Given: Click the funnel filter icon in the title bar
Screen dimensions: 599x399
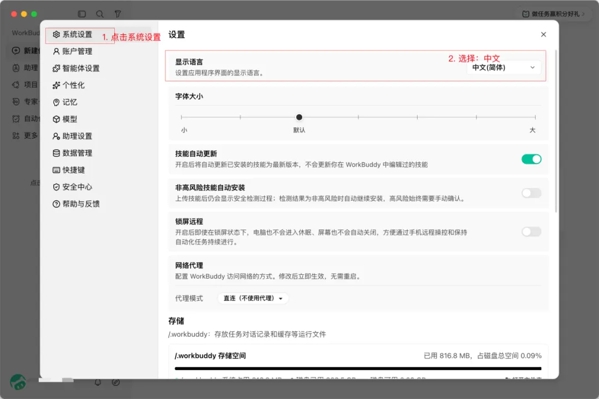Looking at the screenshot, I should click(x=118, y=14).
